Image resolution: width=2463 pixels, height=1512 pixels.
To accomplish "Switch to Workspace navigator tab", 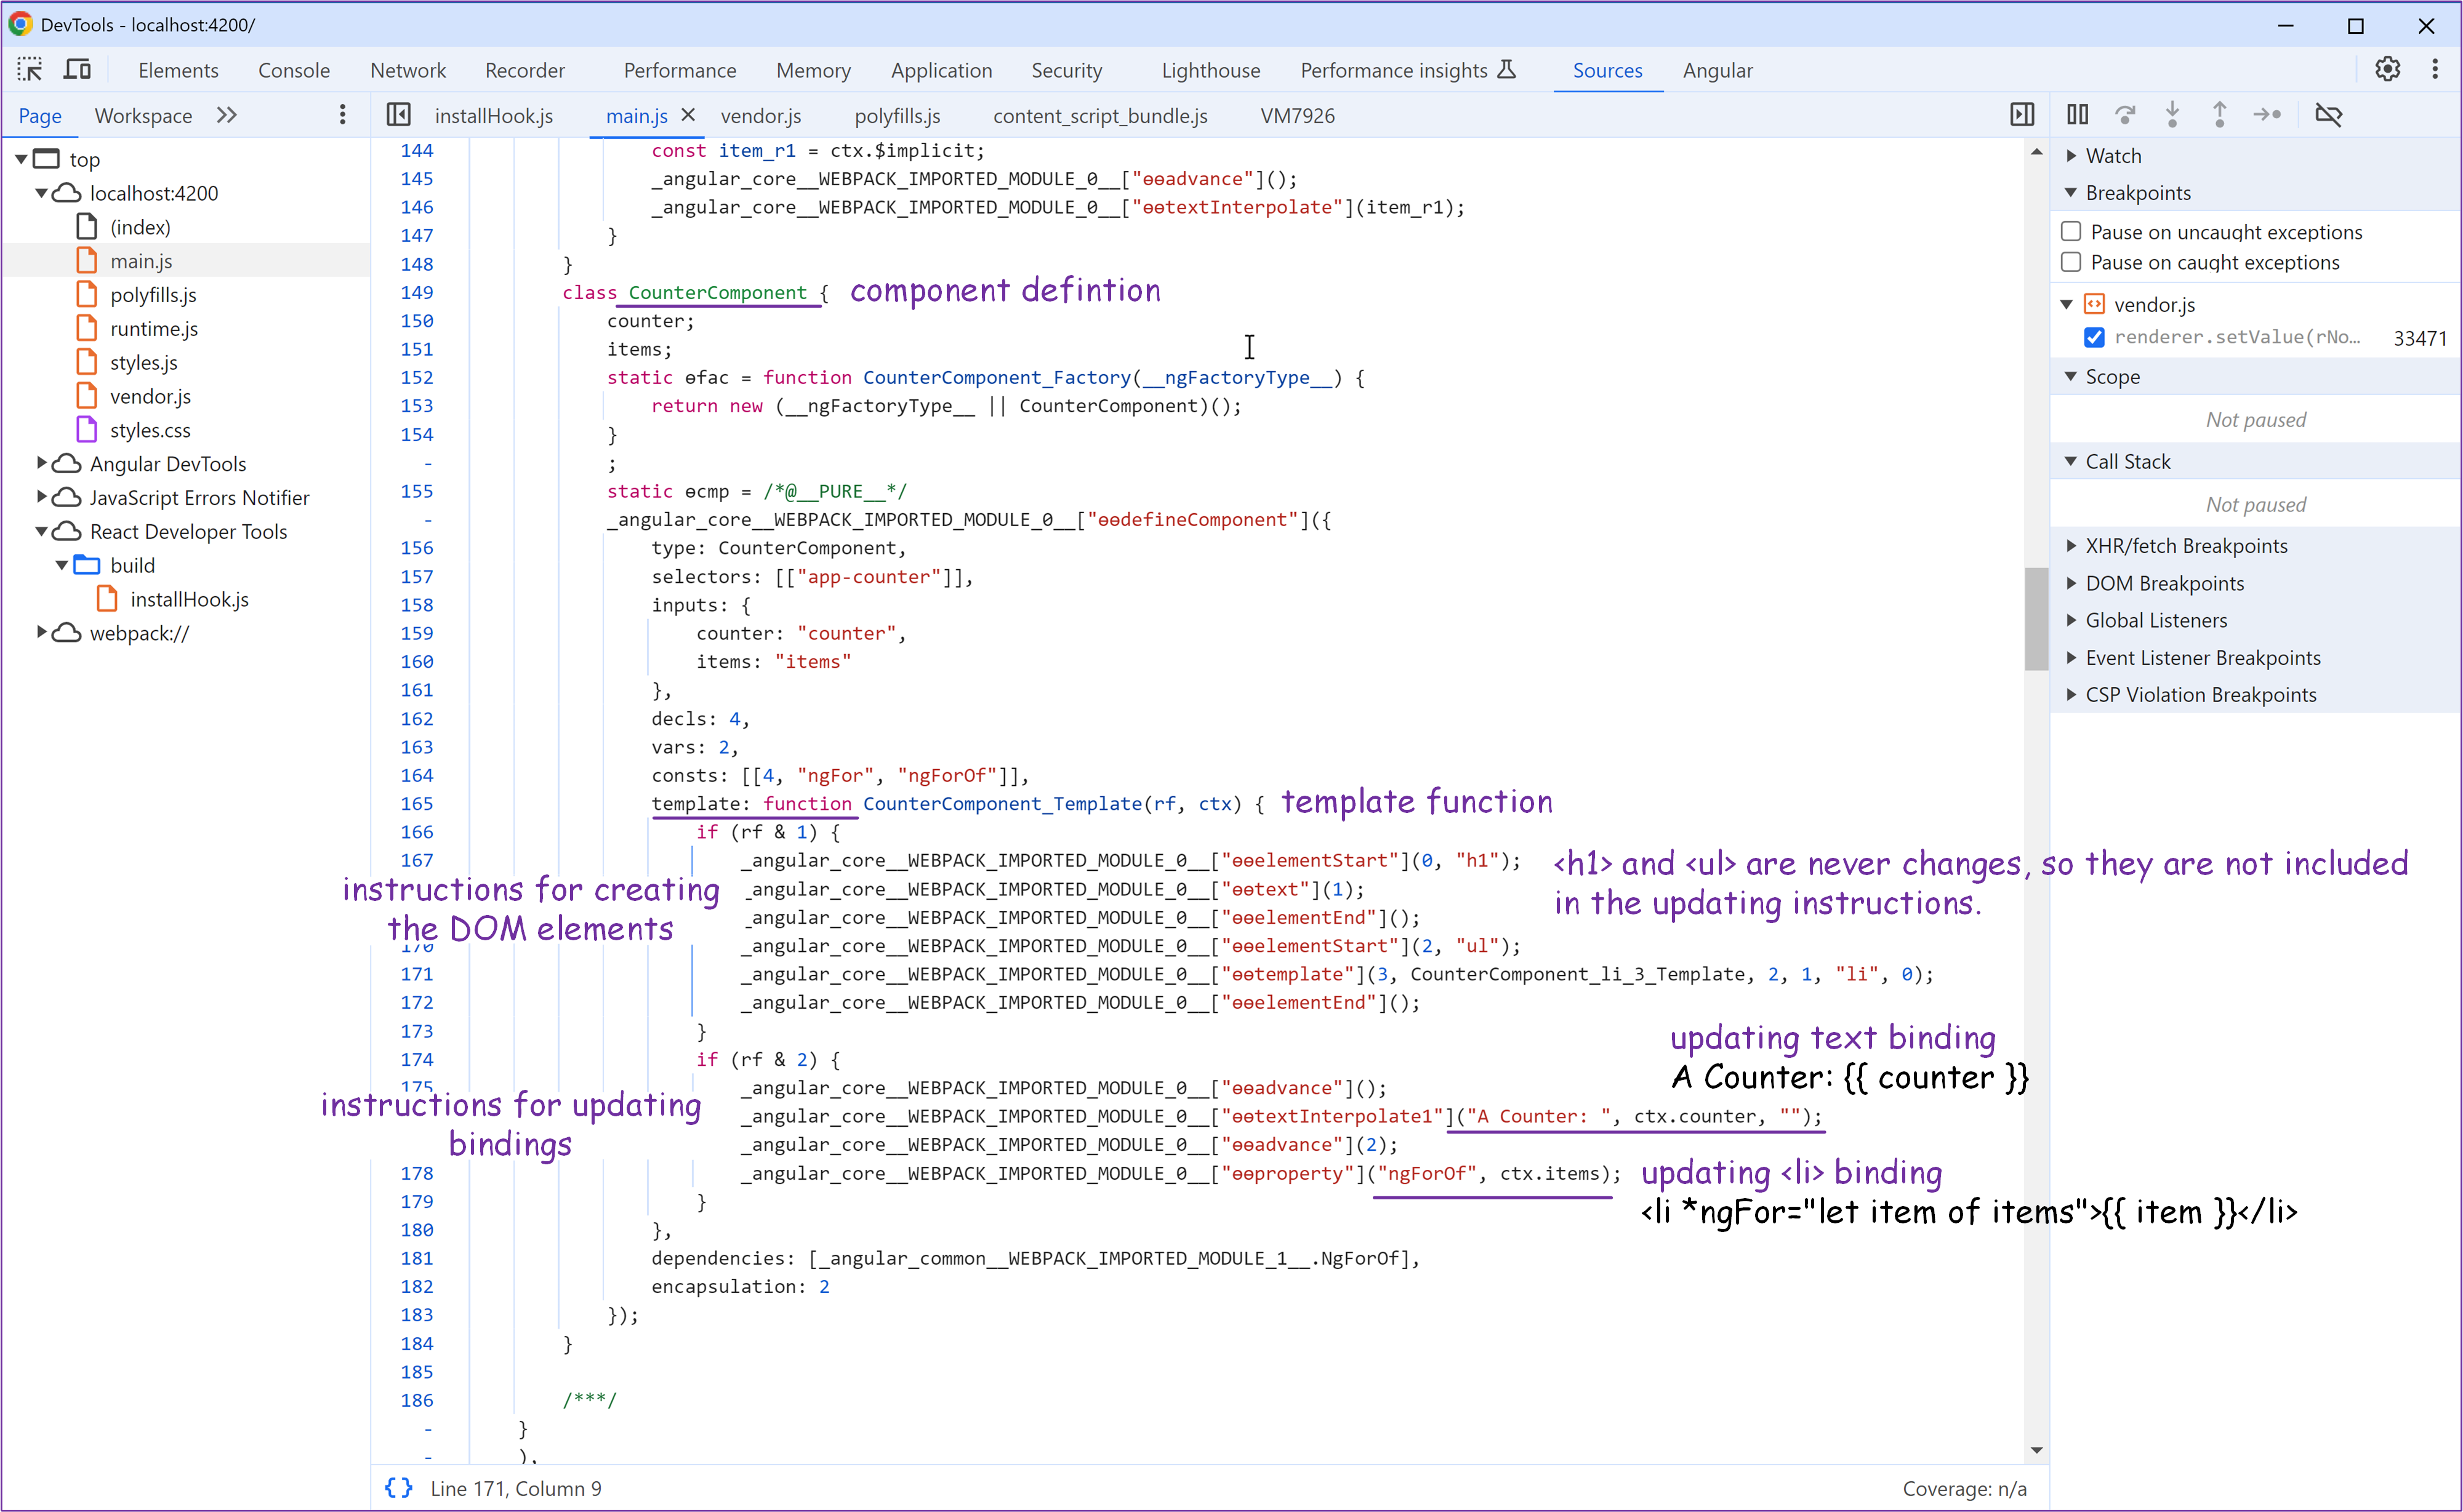I will click(143, 115).
